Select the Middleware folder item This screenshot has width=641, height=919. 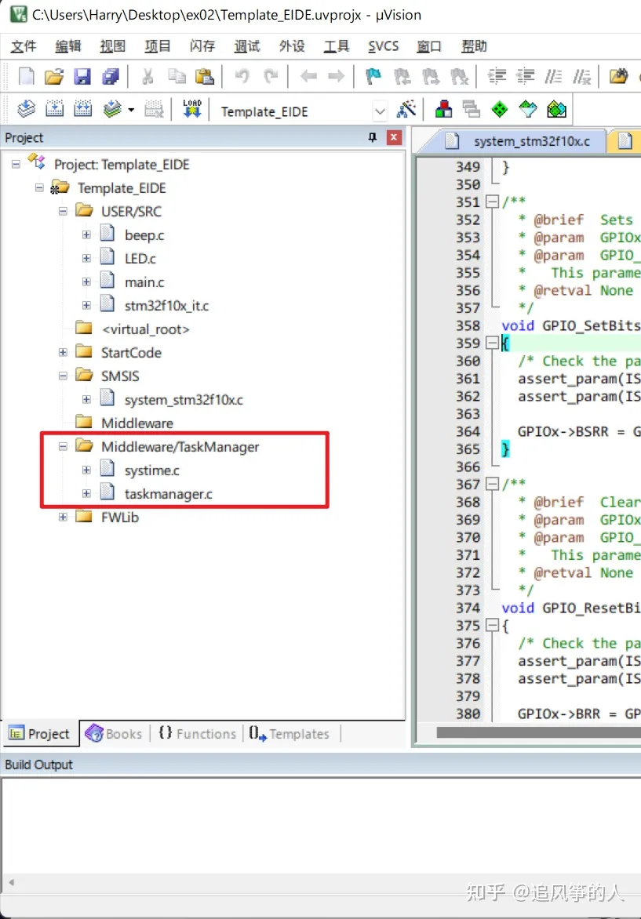137,423
